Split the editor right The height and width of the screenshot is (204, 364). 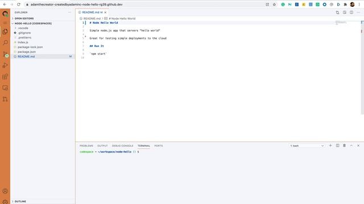pos(351,12)
